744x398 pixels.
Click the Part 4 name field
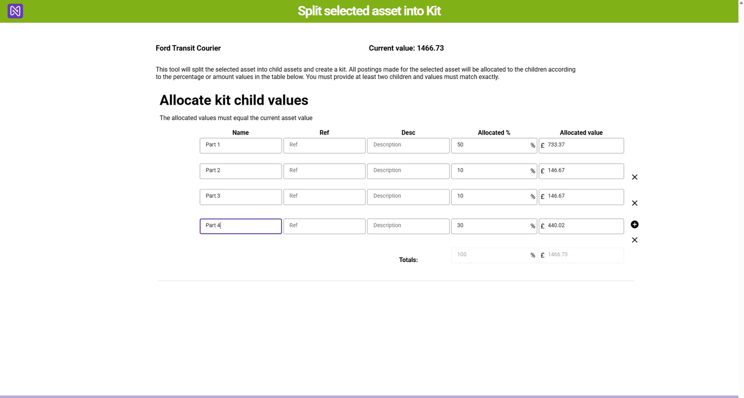click(241, 226)
